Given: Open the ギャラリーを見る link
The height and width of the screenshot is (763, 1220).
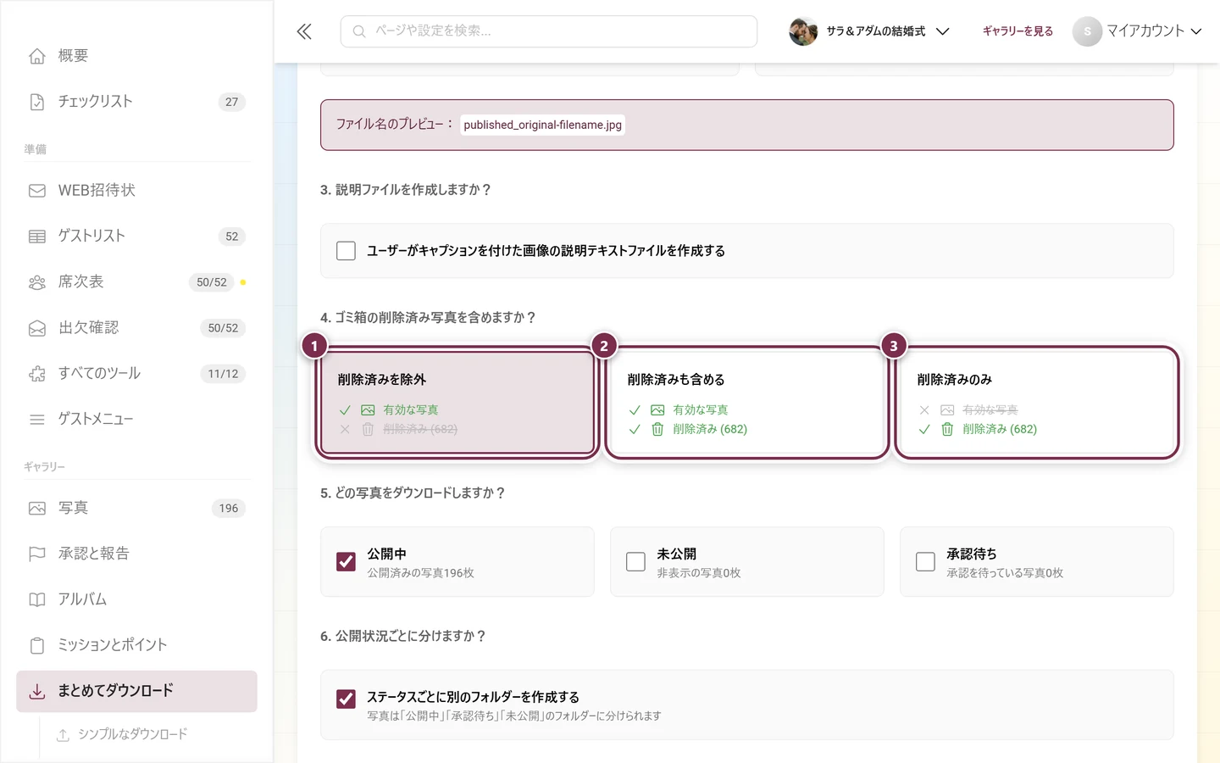Looking at the screenshot, I should [1018, 31].
